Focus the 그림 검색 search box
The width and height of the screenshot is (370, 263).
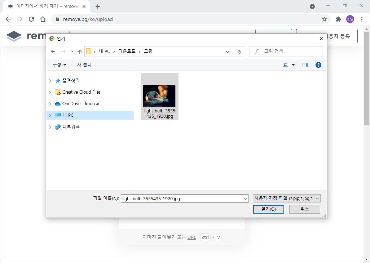286,52
